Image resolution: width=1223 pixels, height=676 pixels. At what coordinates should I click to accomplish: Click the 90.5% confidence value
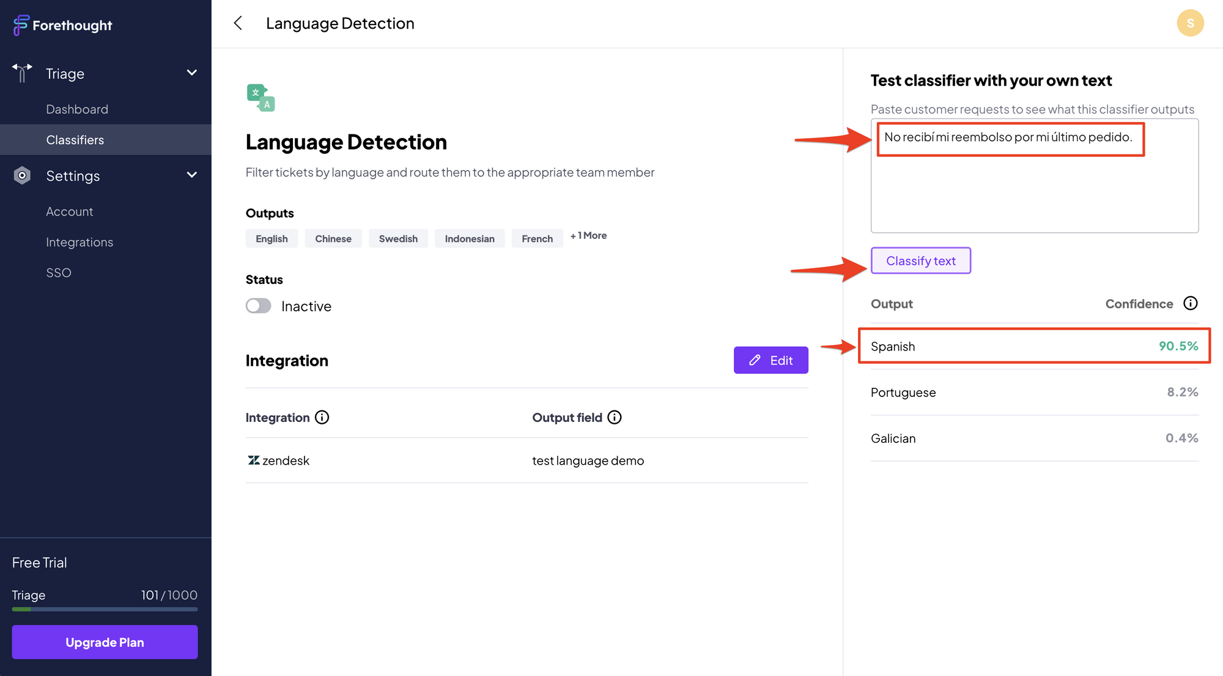pyautogui.click(x=1178, y=346)
